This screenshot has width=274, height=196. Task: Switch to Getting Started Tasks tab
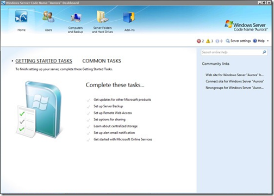tap(43, 61)
